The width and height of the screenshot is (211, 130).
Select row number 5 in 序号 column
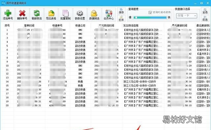7,46
